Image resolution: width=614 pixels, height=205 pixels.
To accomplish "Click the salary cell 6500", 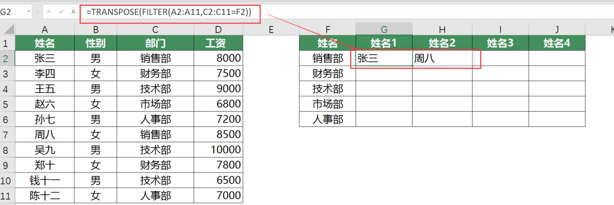I will [218, 180].
